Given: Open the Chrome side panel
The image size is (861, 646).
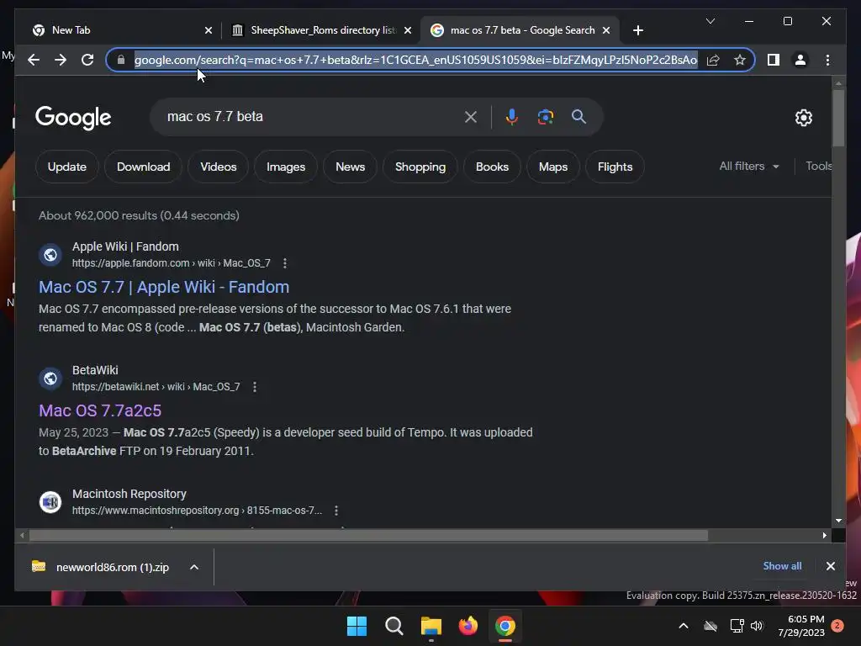Looking at the screenshot, I should pyautogui.click(x=774, y=60).
